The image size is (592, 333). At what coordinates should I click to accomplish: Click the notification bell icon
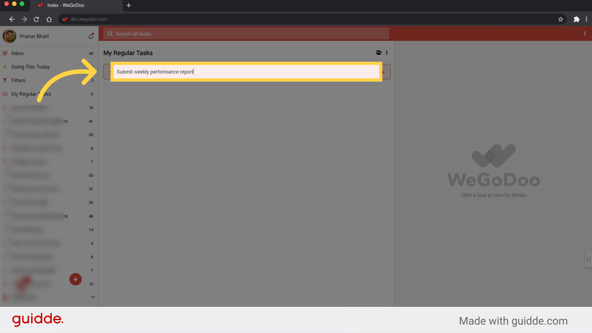coord(91,37)
